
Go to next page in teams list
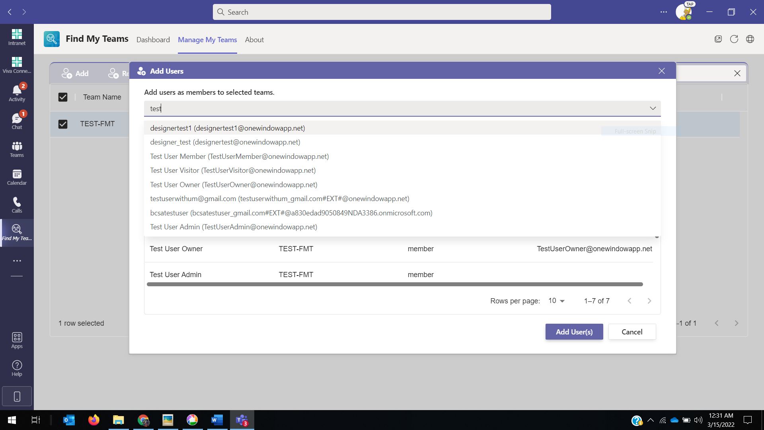(x=736, y=323)
